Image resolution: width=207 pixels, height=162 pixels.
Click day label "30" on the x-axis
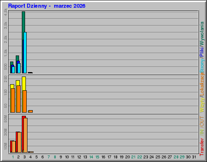coord(188,157)
